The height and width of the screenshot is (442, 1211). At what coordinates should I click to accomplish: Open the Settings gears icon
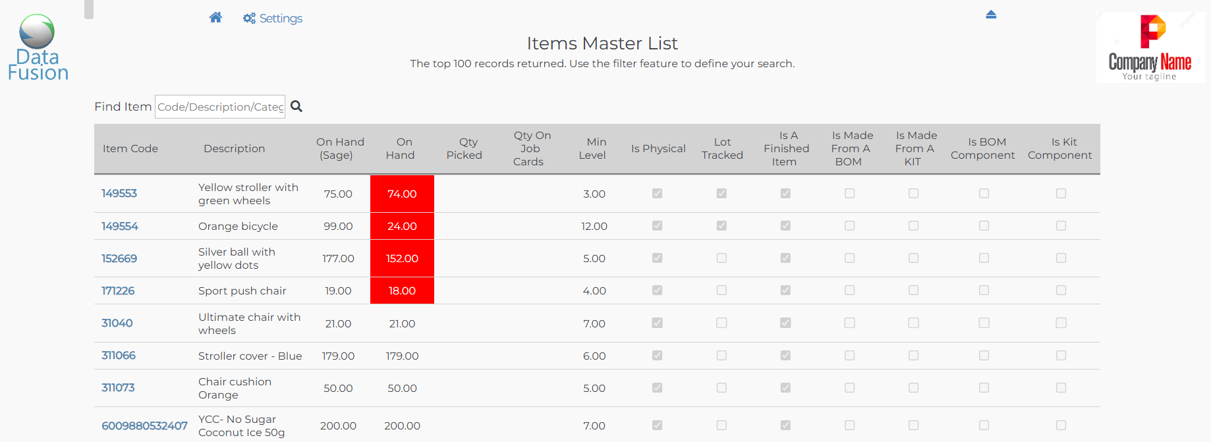(x=249, y=18)
